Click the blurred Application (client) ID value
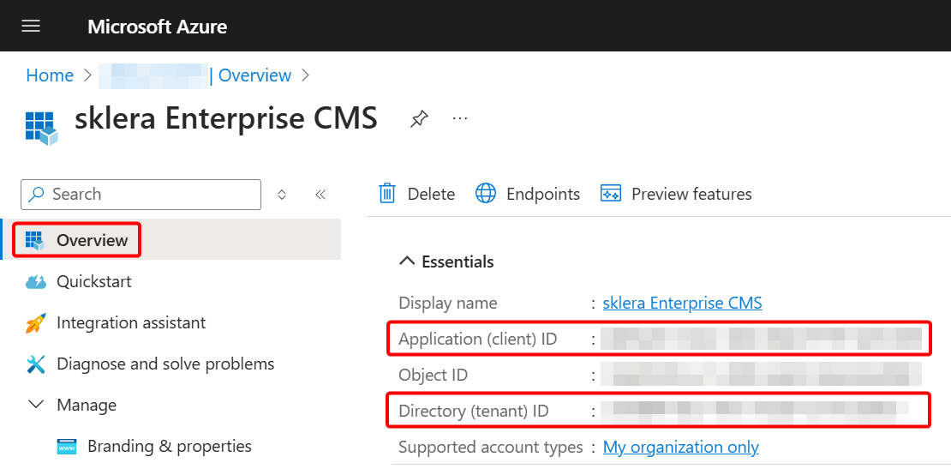951x469 pixels. tap(761, 340)
